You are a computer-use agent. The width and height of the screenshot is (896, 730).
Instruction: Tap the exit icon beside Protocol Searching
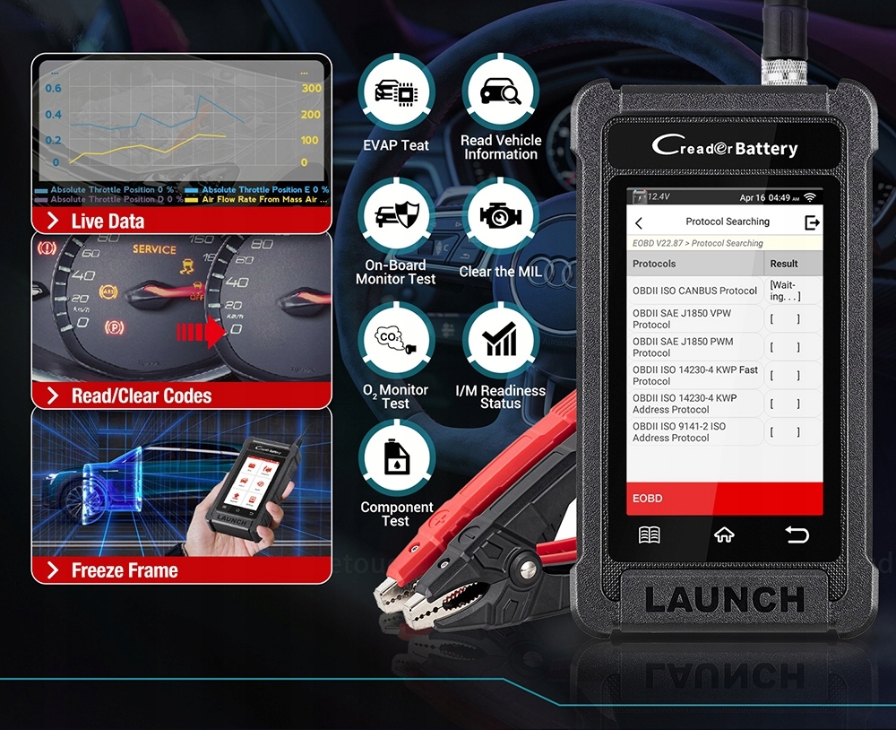[812, 222]
